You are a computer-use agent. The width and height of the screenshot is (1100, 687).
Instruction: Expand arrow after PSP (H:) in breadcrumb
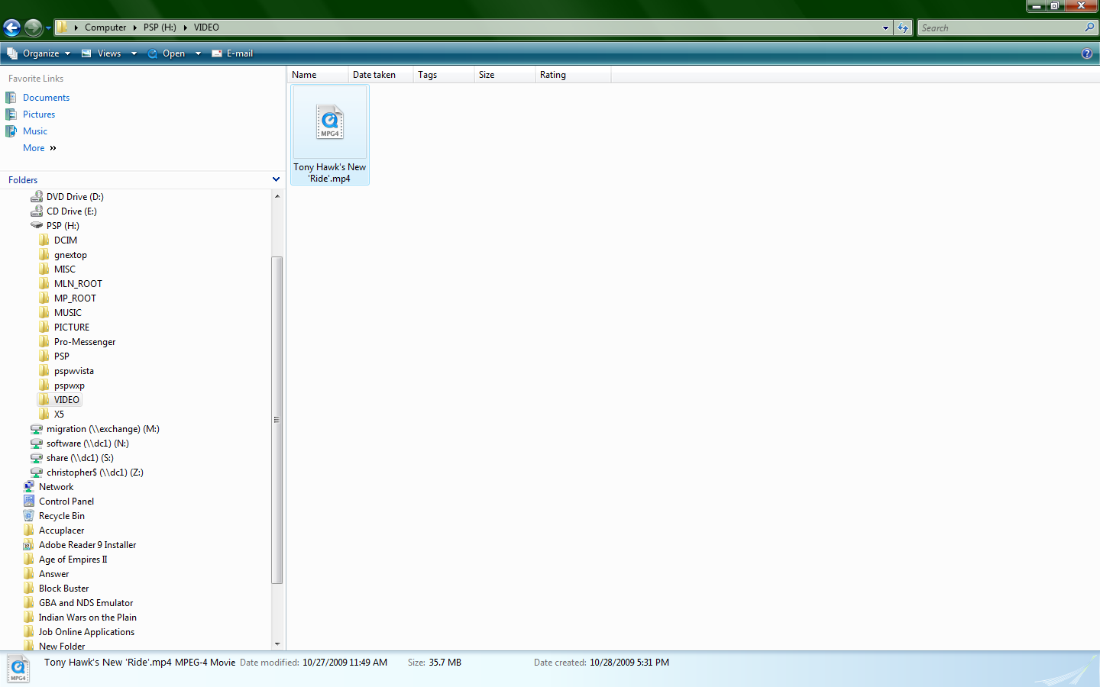pos(186,27)
